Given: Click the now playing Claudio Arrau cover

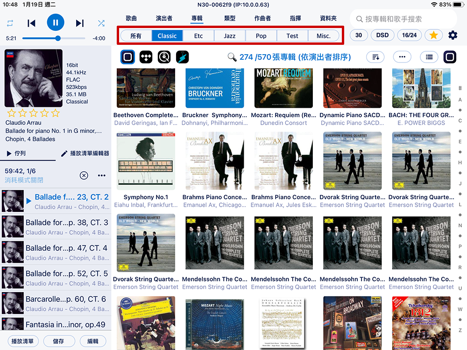Looking at the screenshot, I should [33, 78].
